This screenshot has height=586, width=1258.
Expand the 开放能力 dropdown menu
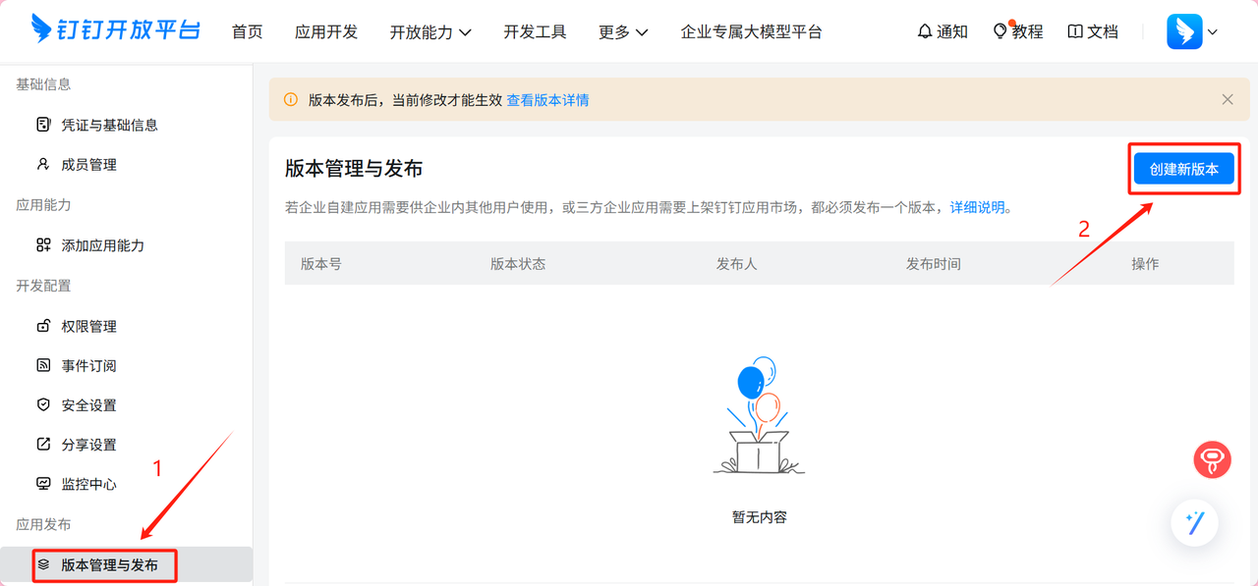[430, 31]
